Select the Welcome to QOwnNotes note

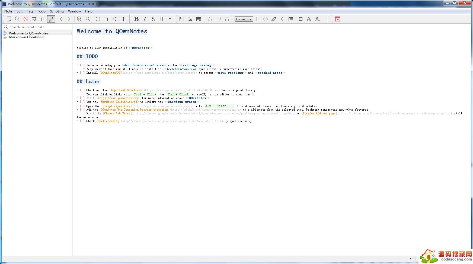click(37, 33)
